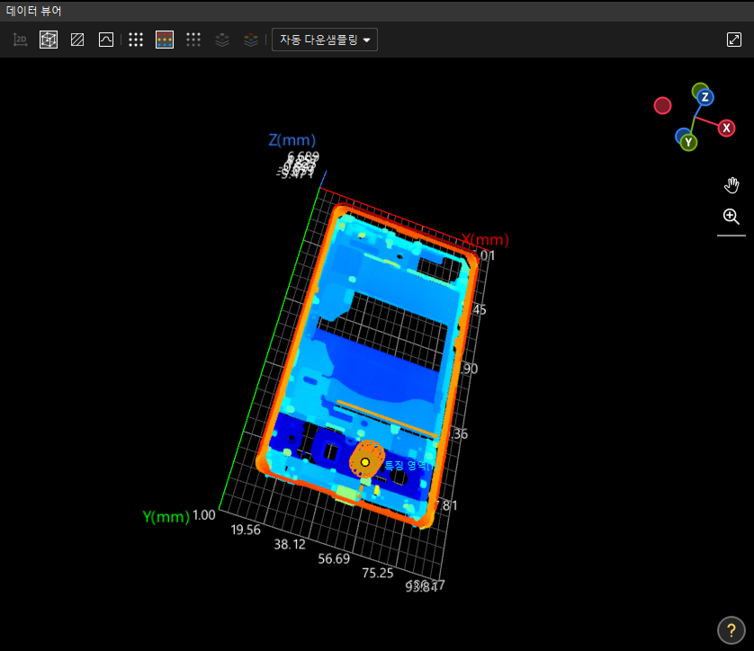
Task: Click the Z axis gizmo handle
Action: coord(705,97)
